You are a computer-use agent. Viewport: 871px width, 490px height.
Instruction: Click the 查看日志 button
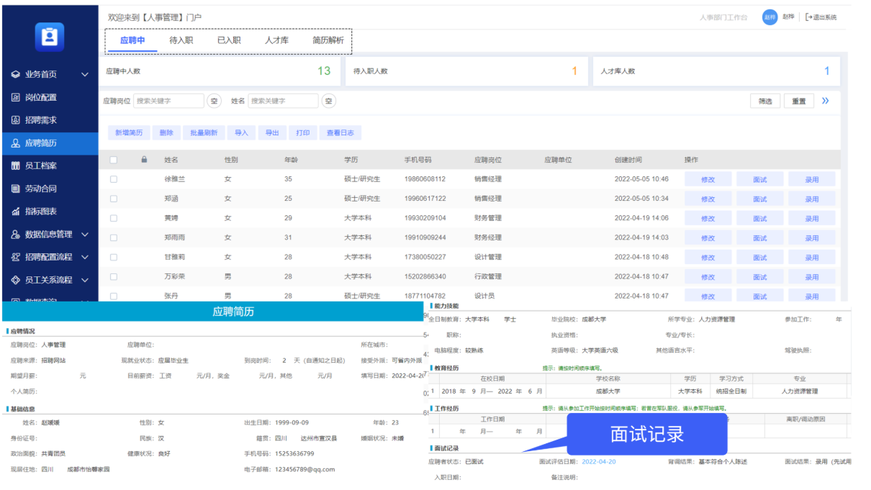340,133
